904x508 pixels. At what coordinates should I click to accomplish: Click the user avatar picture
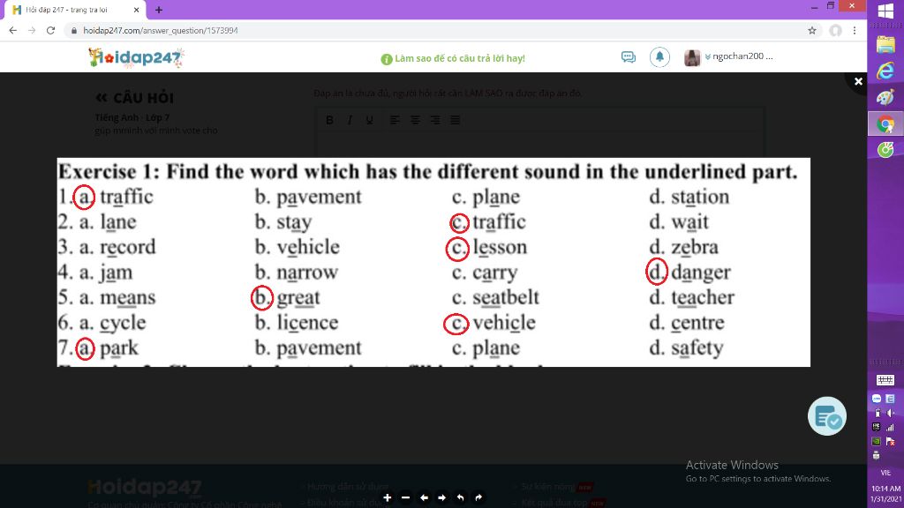(692, 57)
